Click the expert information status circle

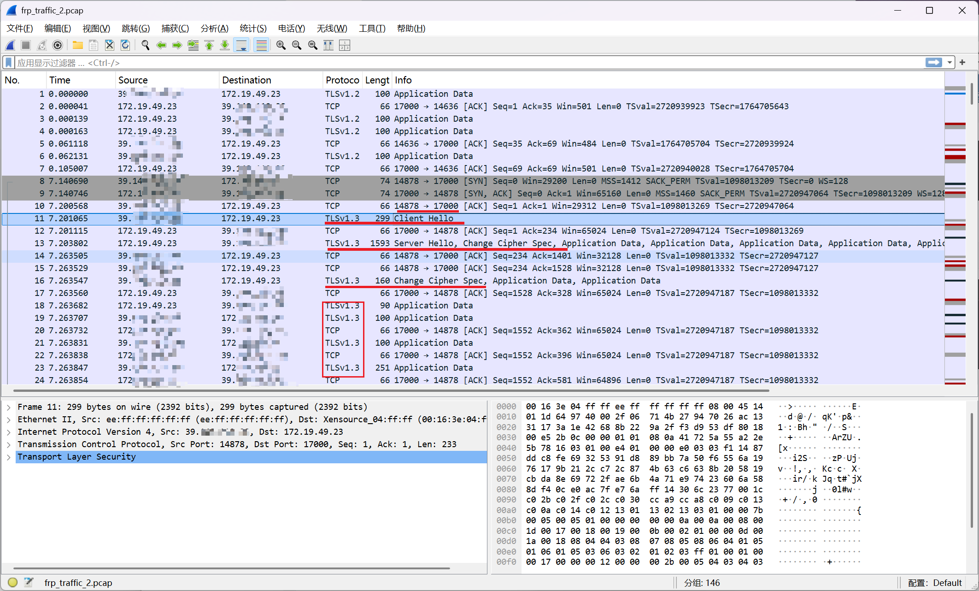(12, 583)
